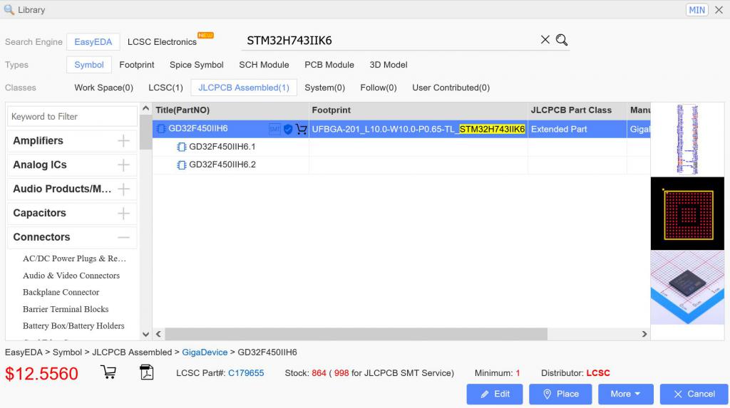Click the 3D model preview thumbnail
Image resolution: width=730 pixels, height=408 pixels.
point(687,287)
